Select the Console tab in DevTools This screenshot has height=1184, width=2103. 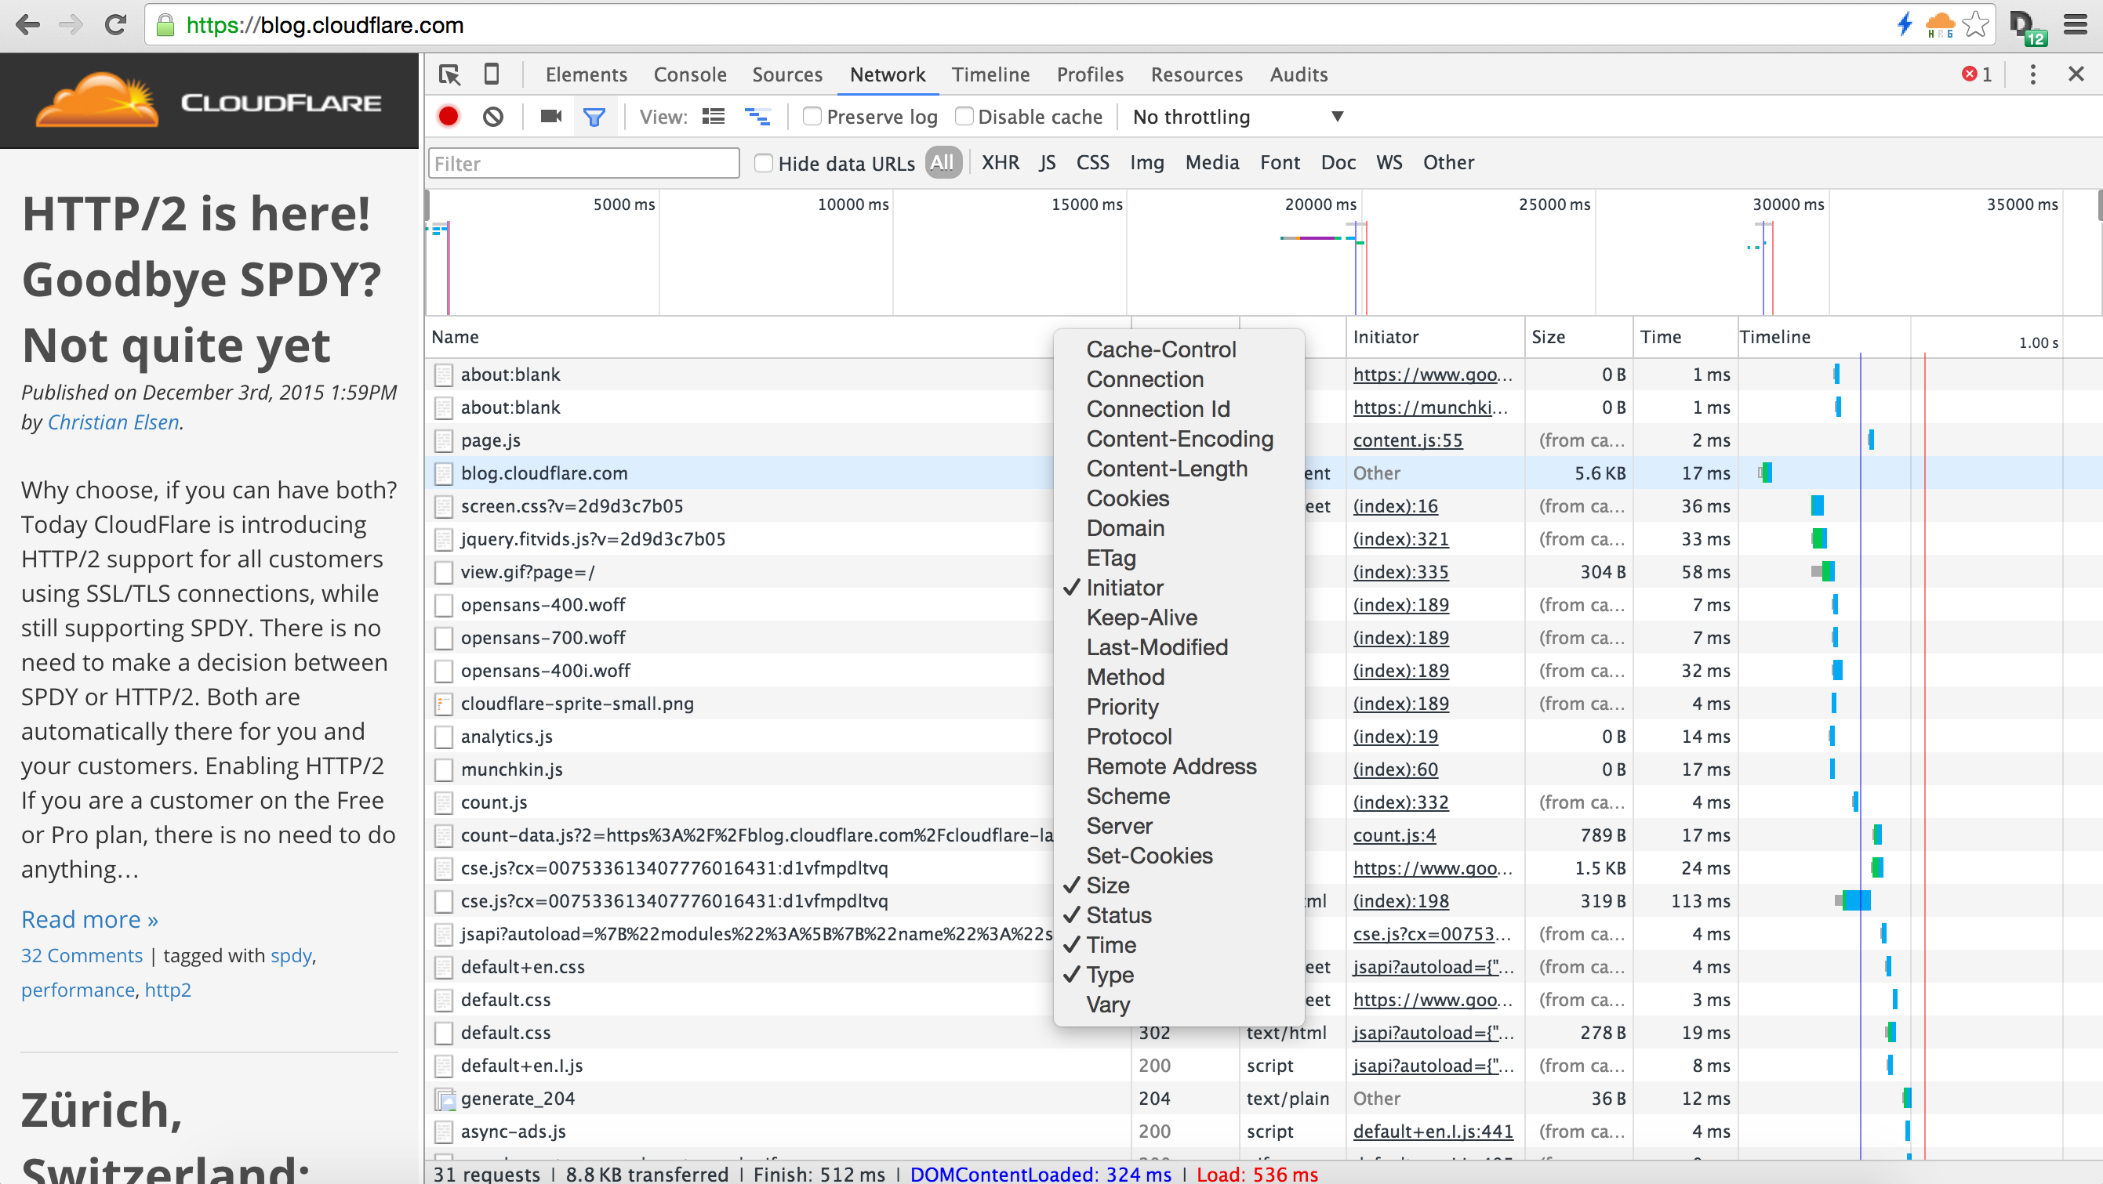coord(688,74)
